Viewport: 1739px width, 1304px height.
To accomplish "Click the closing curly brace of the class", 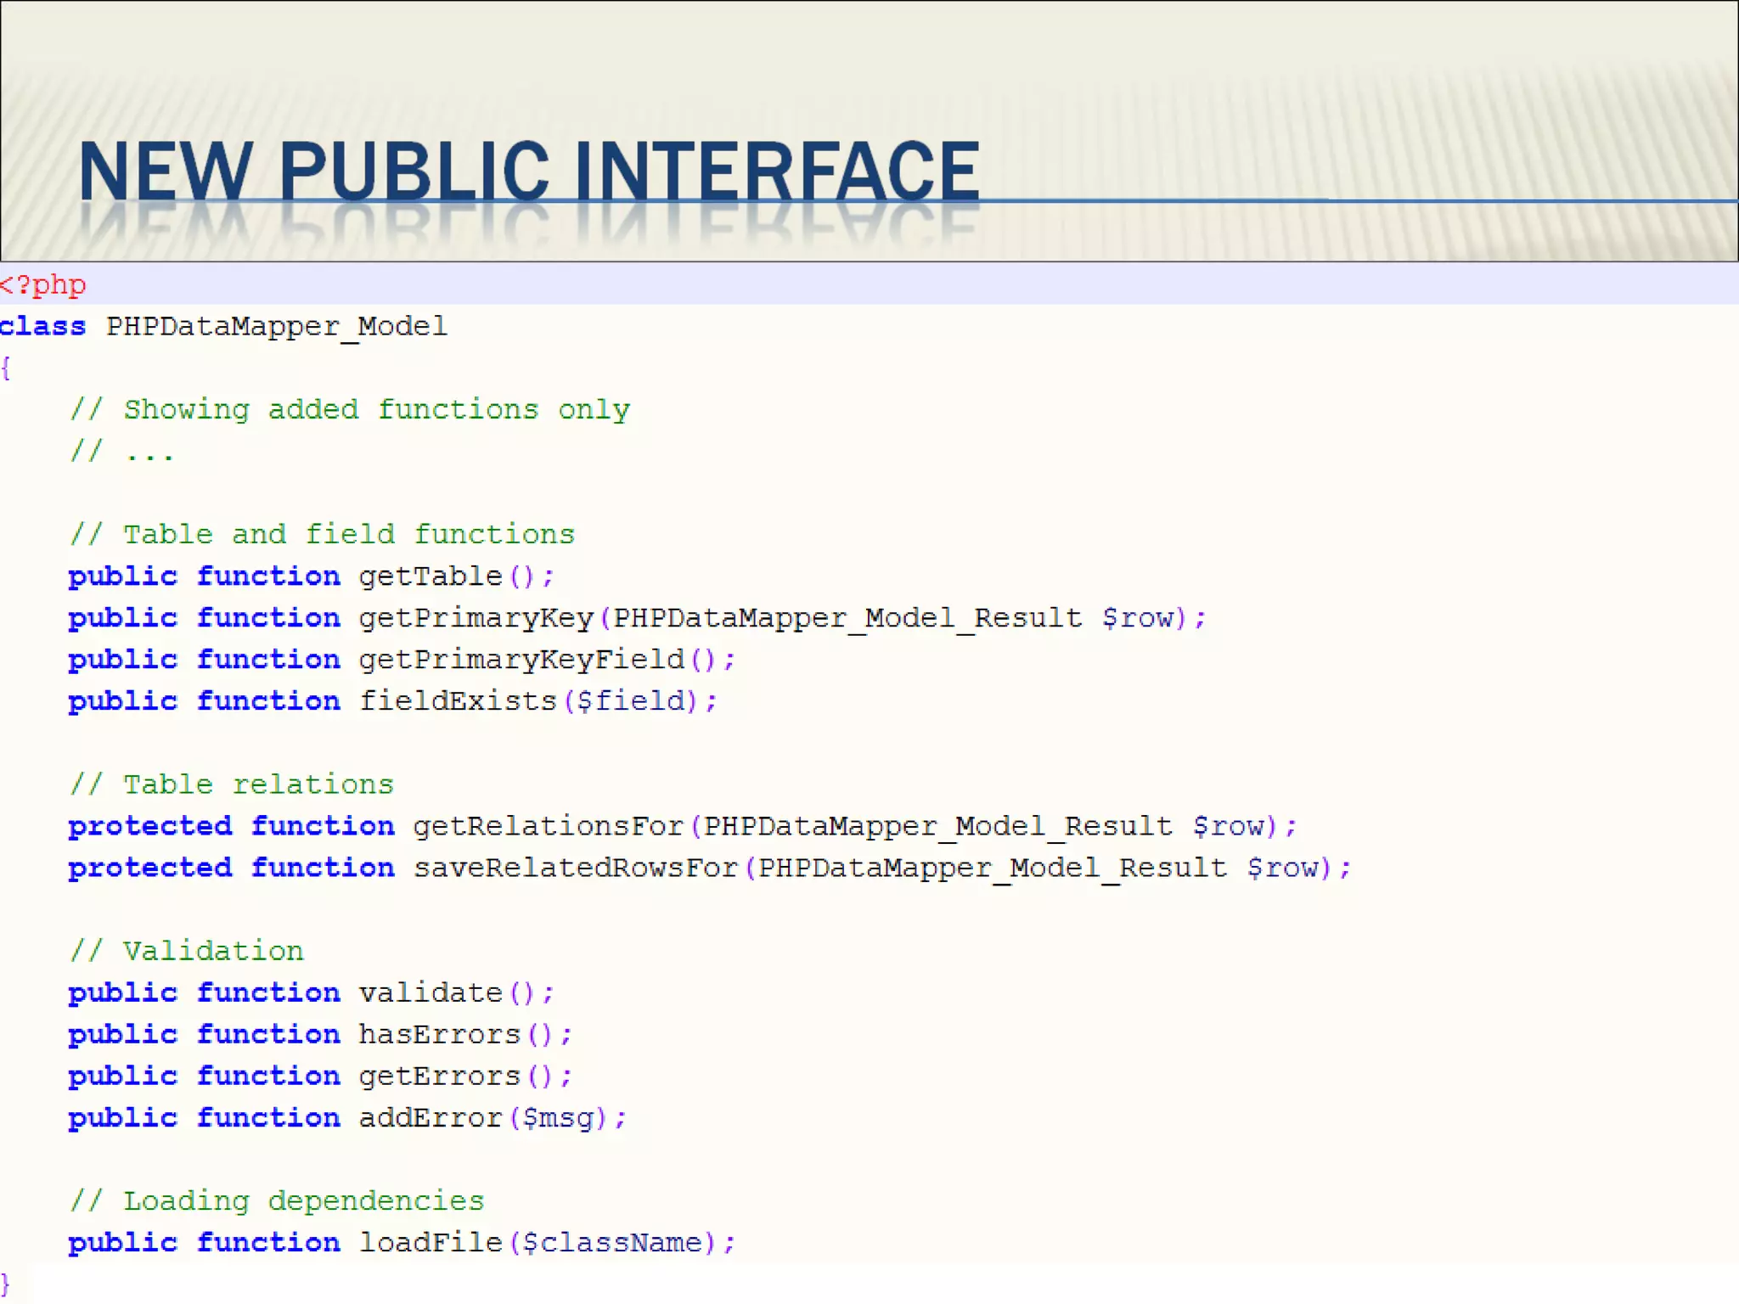I will click(x=5, y=1284).
